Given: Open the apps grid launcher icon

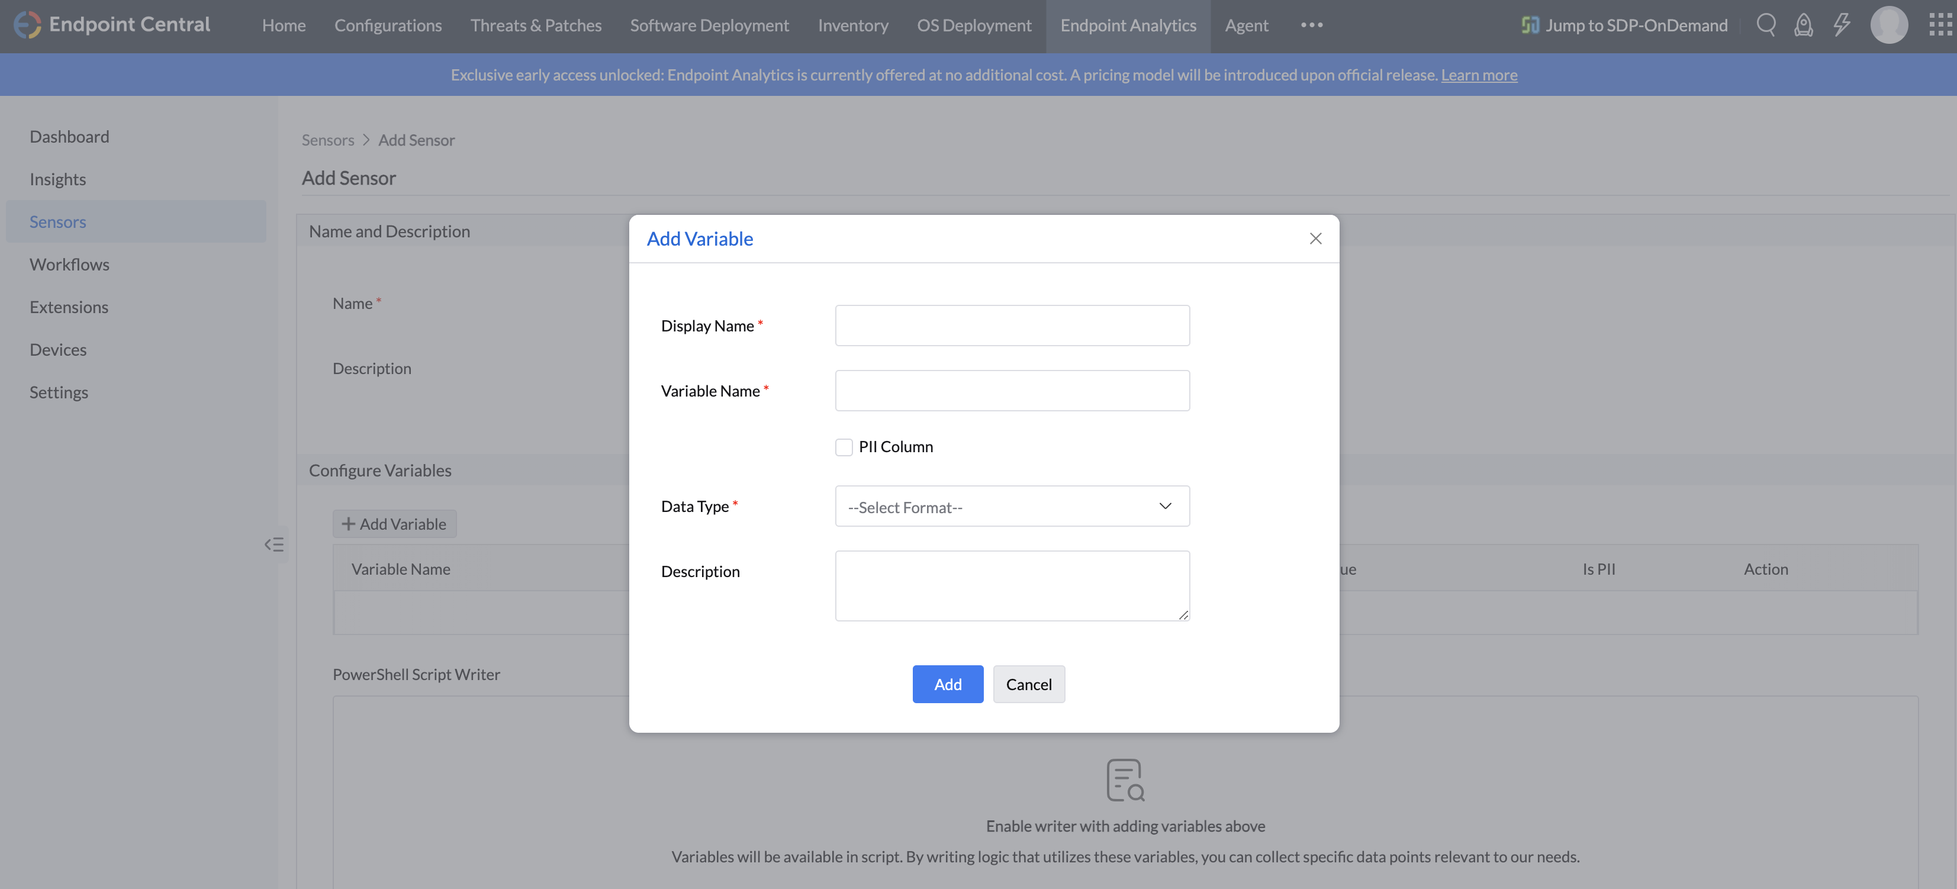Looking at the screenshot, I should point(1939,25).
